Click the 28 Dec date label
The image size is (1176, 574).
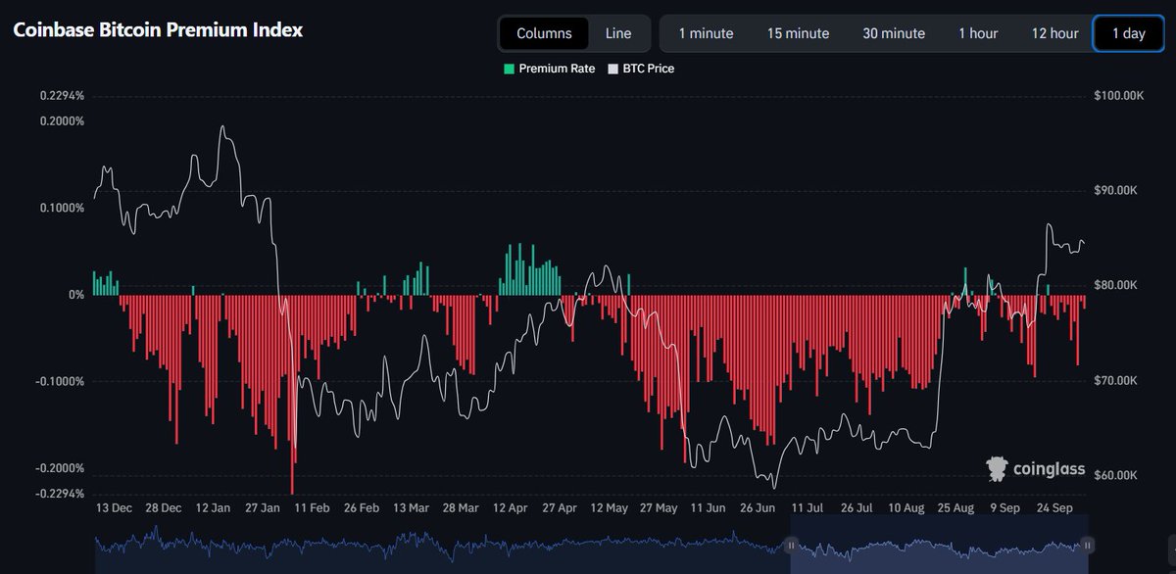tap(164, 508)
